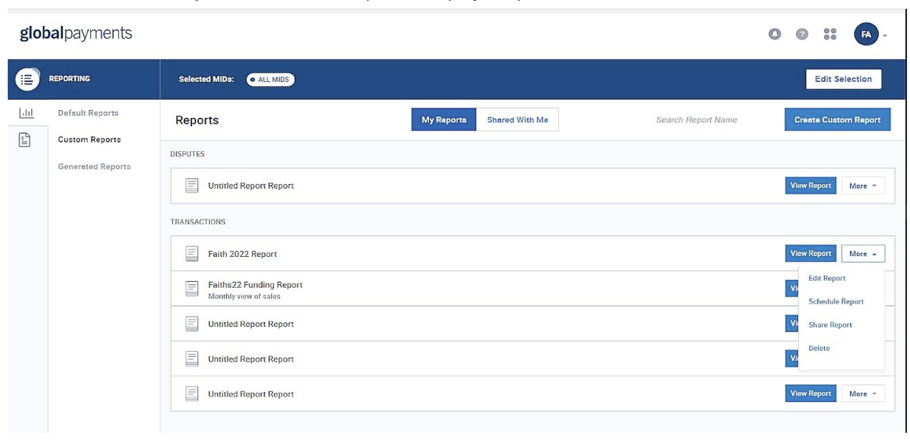Collapse the More dropdown for Faith 2022 Report

pos(863,253)
